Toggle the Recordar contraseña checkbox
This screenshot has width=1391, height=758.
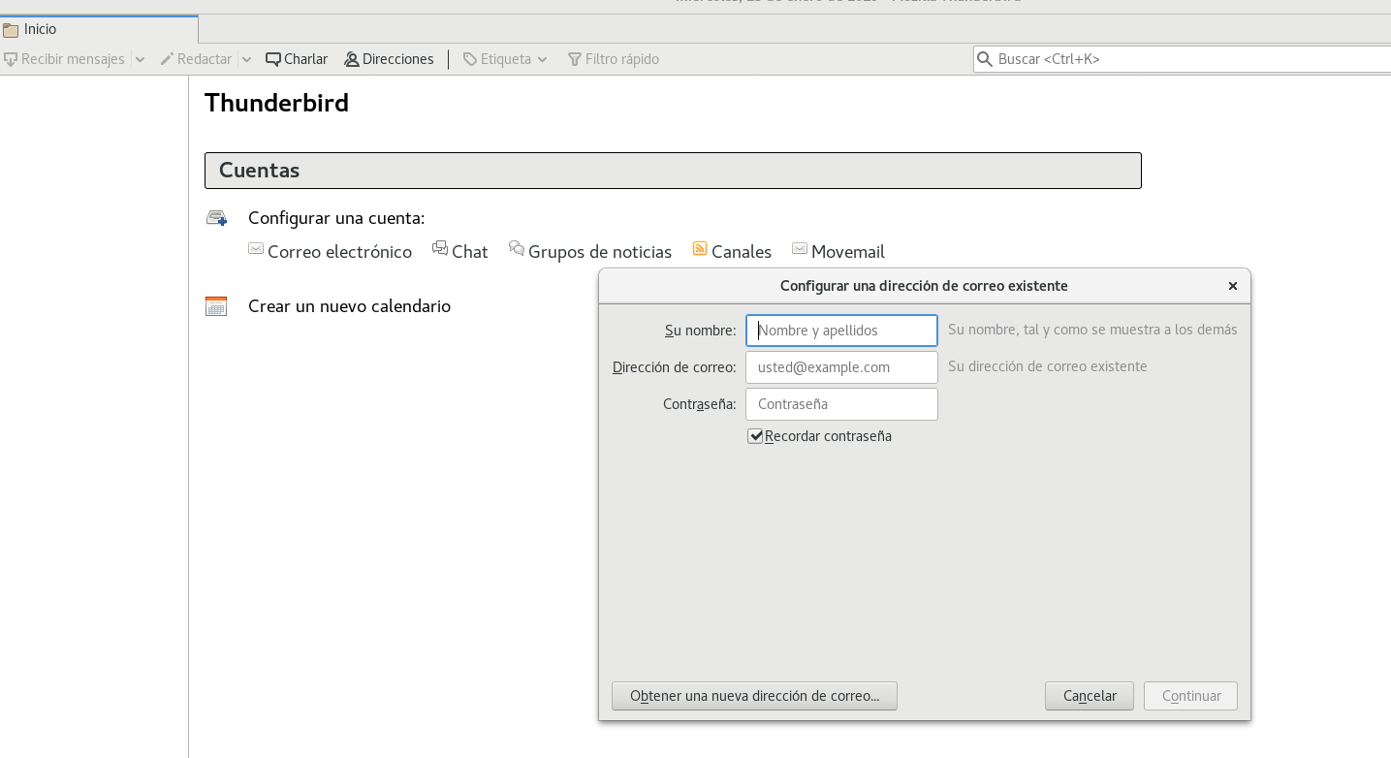point(755,436)
